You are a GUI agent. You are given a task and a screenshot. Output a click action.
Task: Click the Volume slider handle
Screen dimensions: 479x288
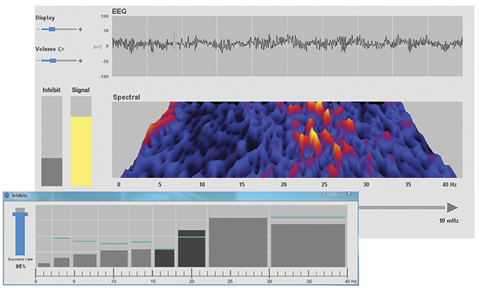tap(51, 61)
